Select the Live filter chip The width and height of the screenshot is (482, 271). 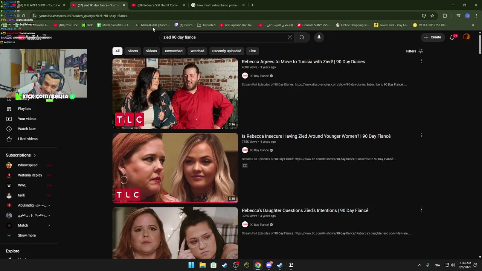[x=252, y=51]
